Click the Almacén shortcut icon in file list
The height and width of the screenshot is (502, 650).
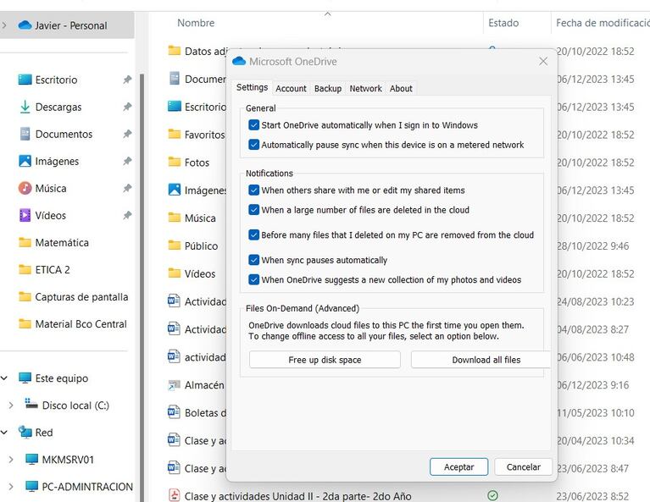click(174, 385)
